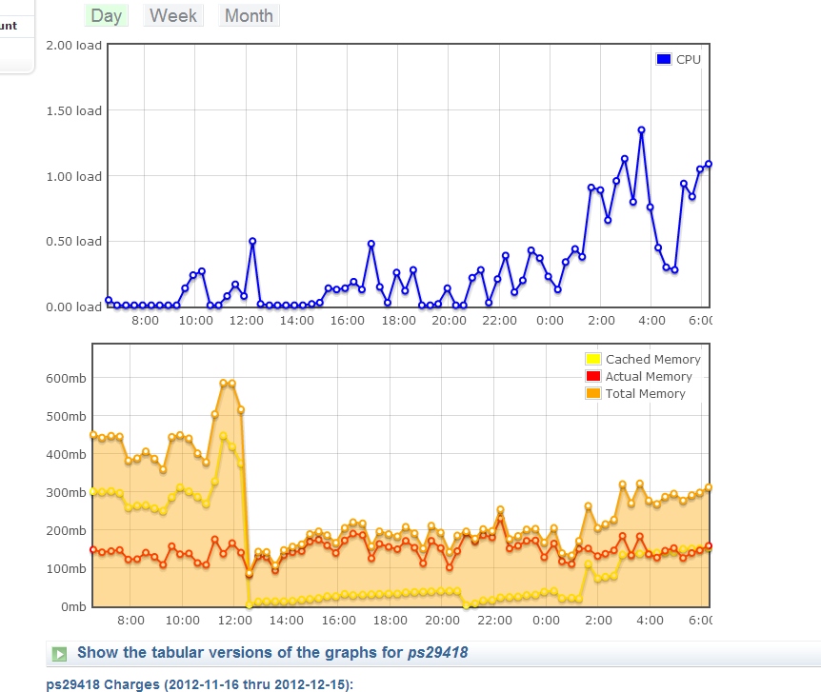821x692 pixels.
Task: Click the CPU spike point at 12:00
Action: coord(252,241)
